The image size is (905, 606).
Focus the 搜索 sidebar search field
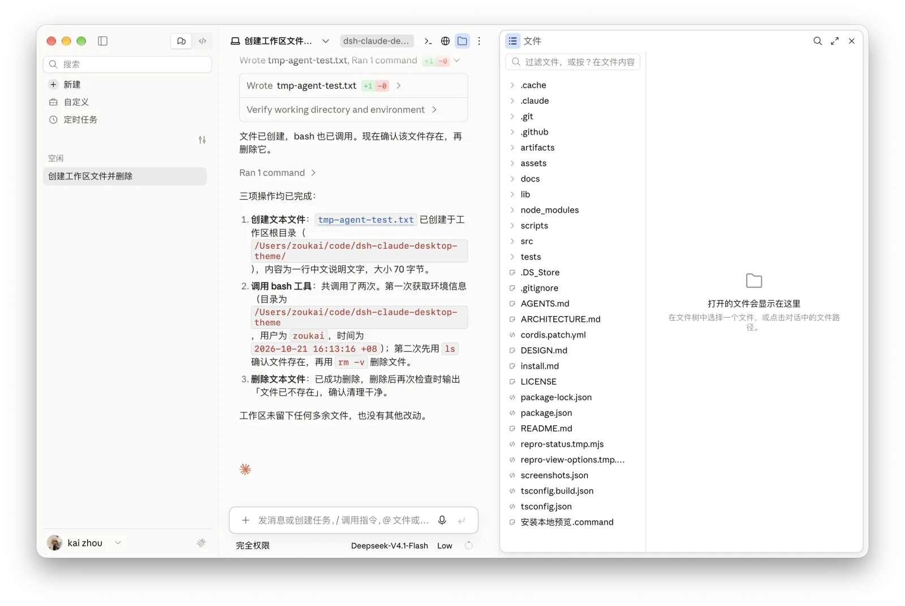click(127, 64)
